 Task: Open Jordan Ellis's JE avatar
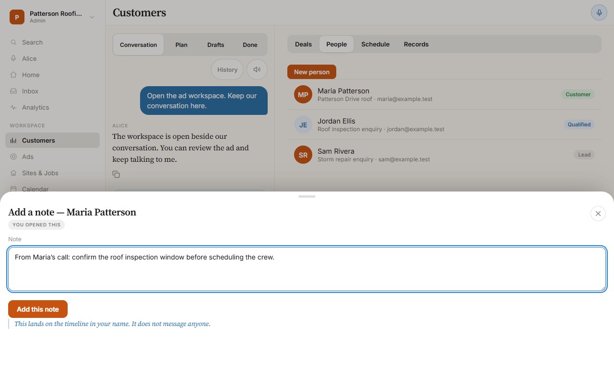(303, 124)
